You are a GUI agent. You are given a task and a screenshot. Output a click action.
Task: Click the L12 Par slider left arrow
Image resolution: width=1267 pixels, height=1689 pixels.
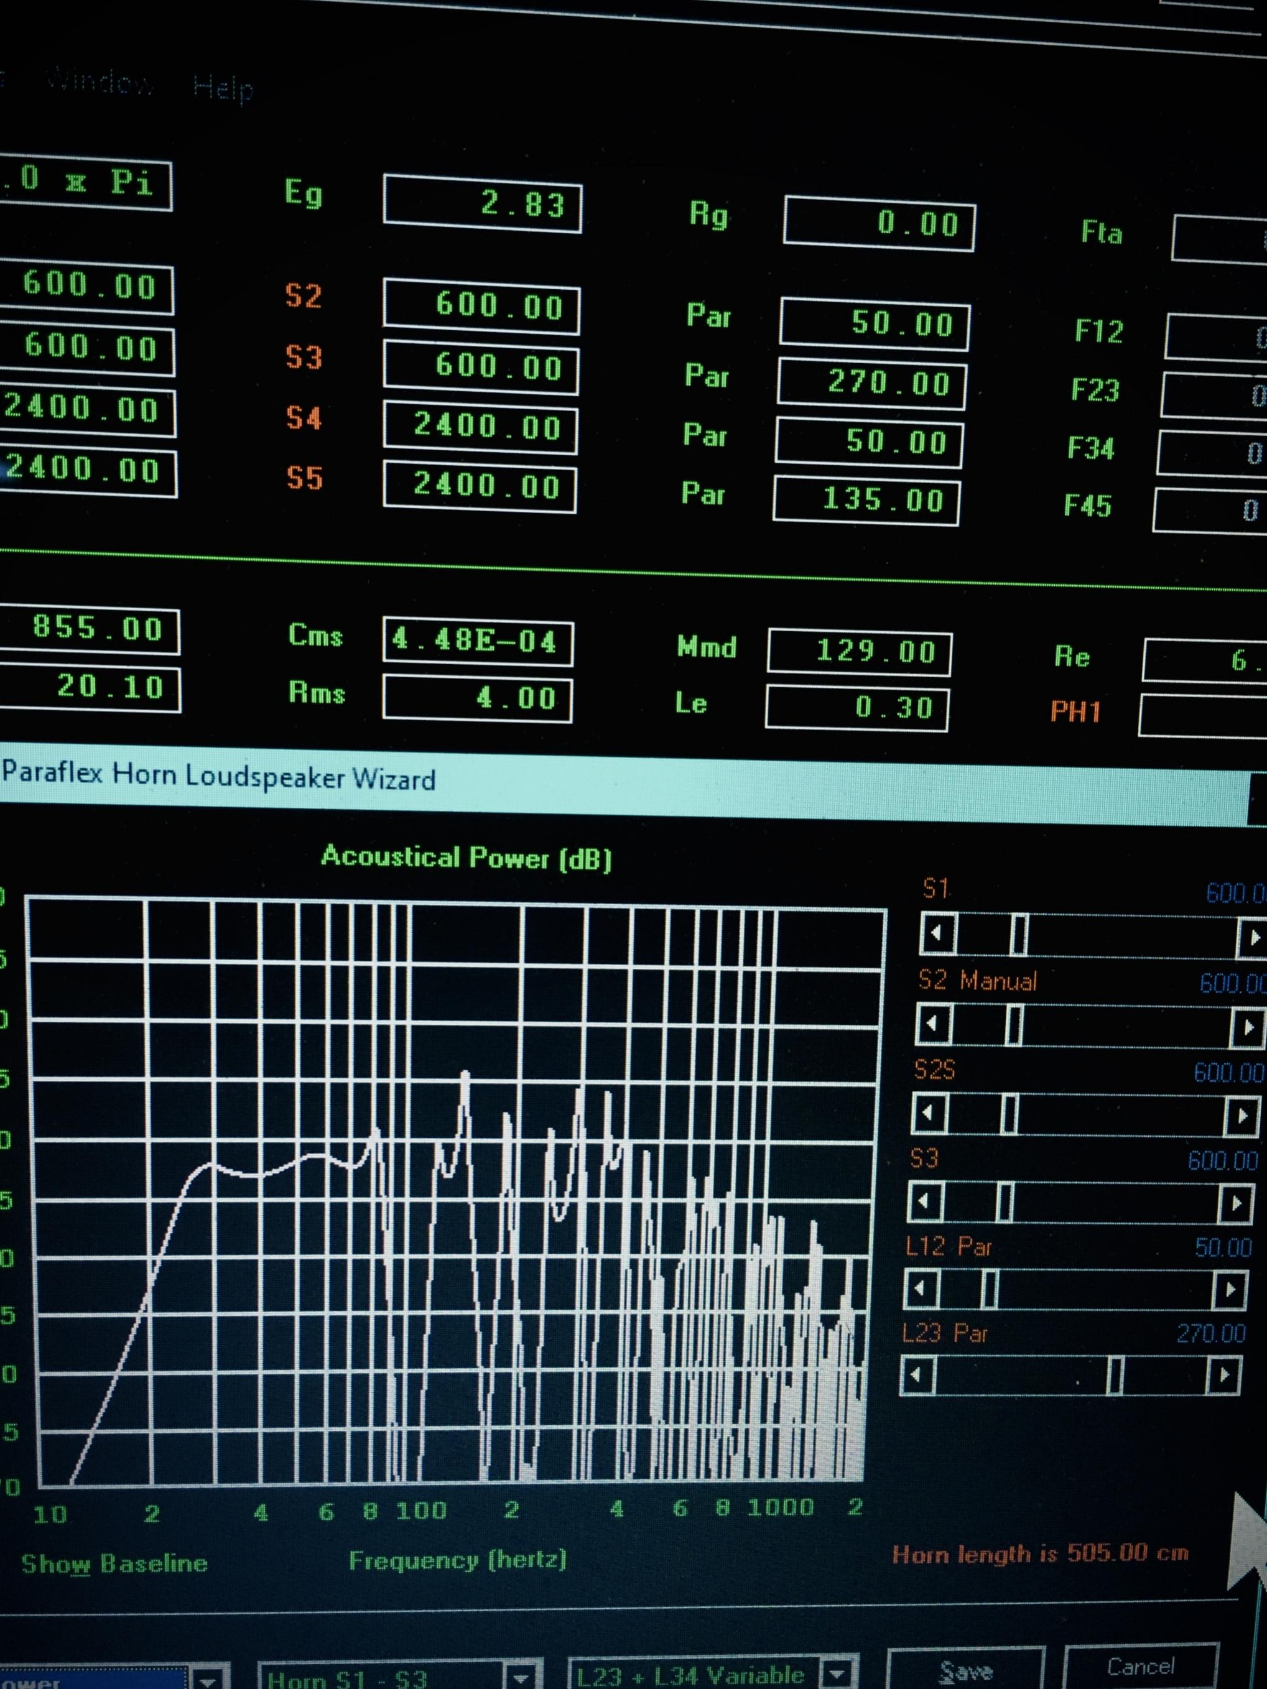pyautogui.click(x=921, y=1289)
